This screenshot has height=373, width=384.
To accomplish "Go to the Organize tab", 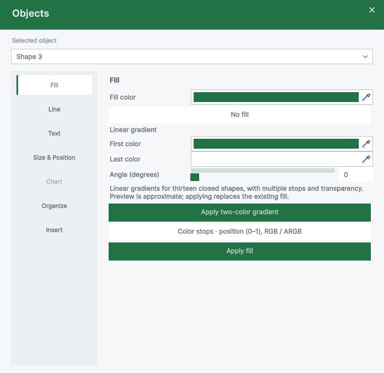I will click(x=54, y=206).
